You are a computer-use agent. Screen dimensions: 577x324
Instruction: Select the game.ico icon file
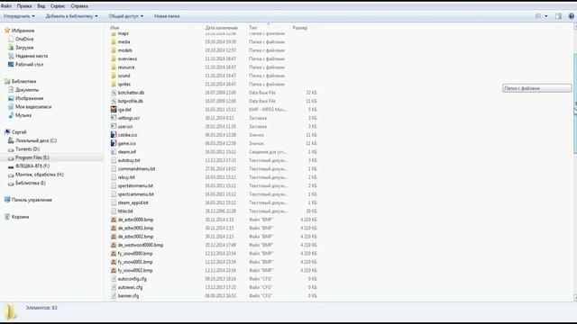(x=114, y=143)
